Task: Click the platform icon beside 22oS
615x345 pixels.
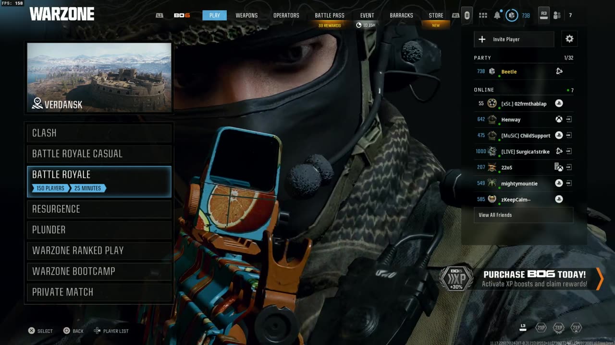Action: point(559,167)
